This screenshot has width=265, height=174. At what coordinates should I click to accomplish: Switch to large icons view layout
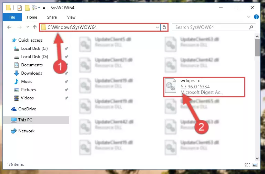coord(255,165)
